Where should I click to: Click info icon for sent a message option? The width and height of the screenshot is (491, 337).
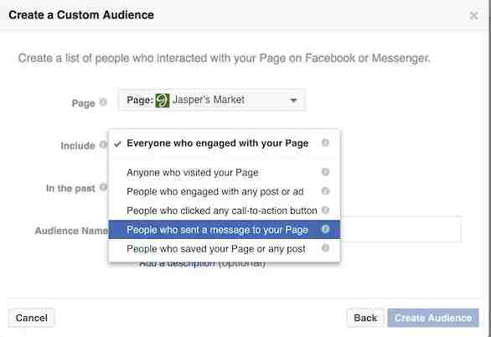[x=325, y=229]
